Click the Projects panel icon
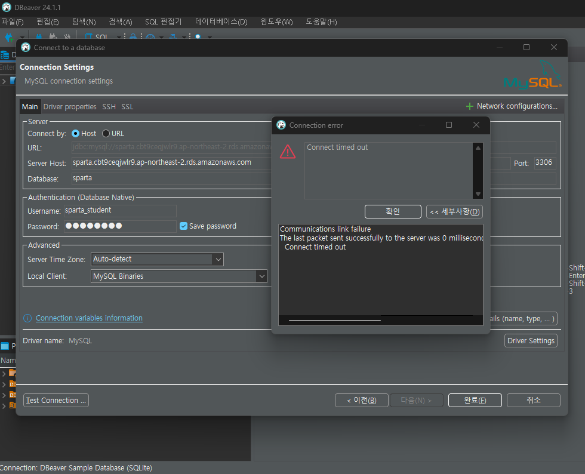585x474 pixels. [5, 346]
